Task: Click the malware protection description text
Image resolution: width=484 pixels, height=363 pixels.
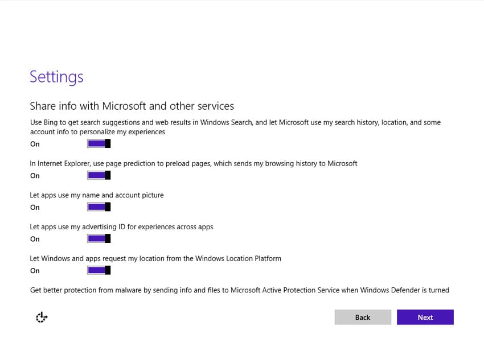Action: [239, 290]
